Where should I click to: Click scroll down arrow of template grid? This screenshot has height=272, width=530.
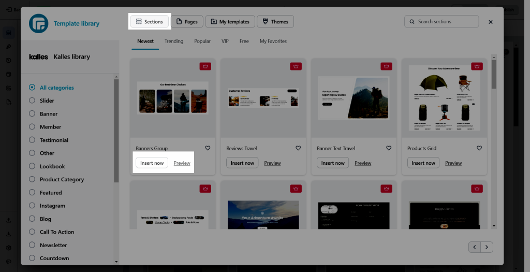pyautogui.click(x=494, y=226)
